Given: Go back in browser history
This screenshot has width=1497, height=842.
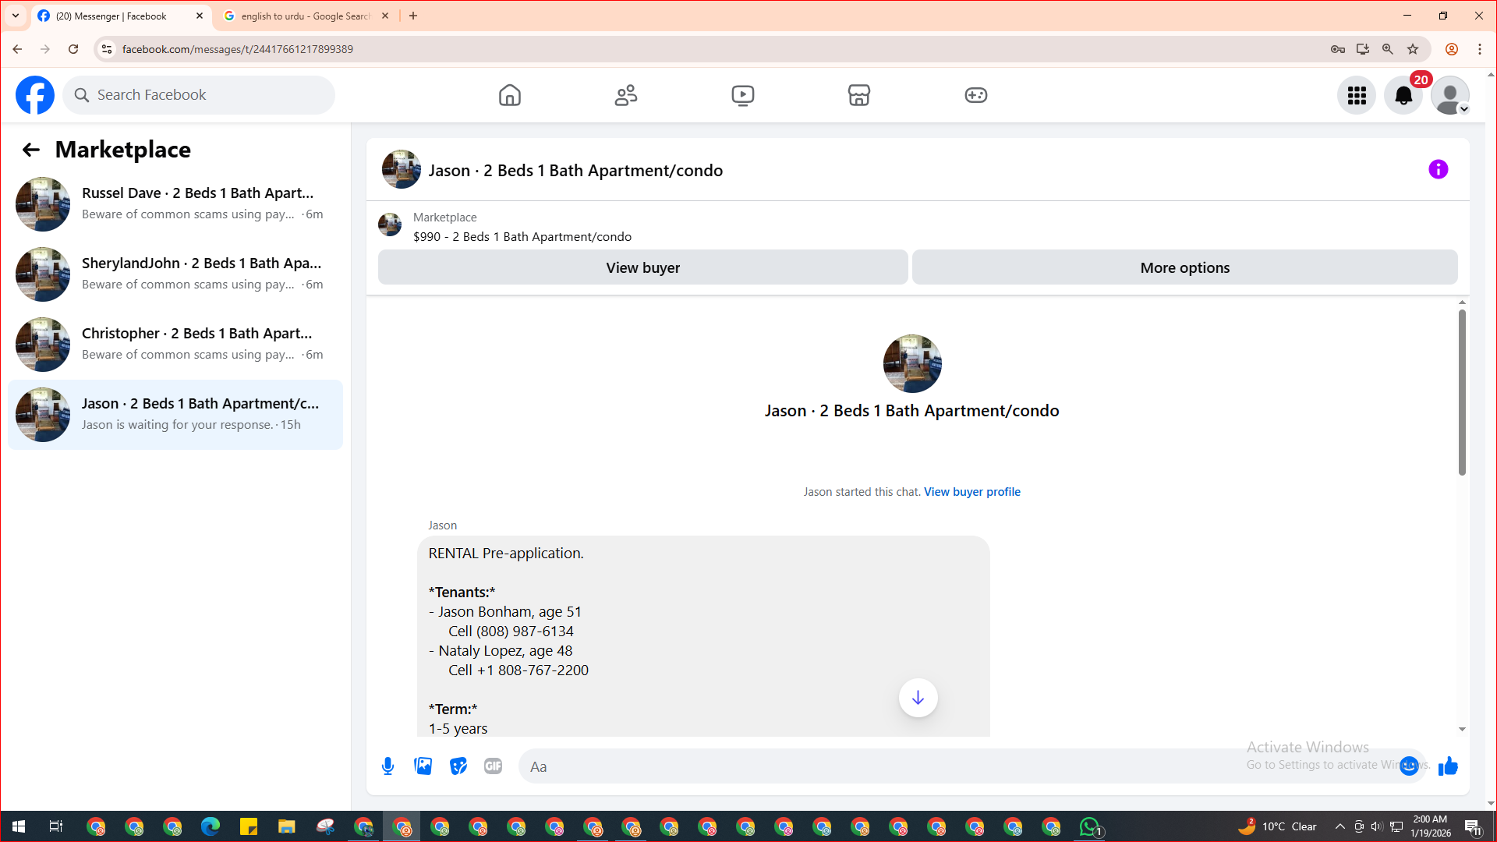Looking at the screenshot, I should (x=17, y=49).
